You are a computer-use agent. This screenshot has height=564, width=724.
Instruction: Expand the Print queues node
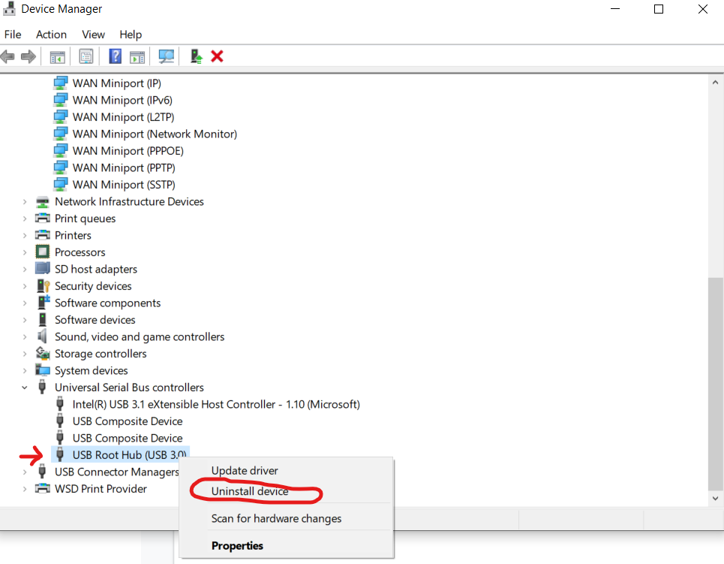pyautogui.click(x=25, y=219)
